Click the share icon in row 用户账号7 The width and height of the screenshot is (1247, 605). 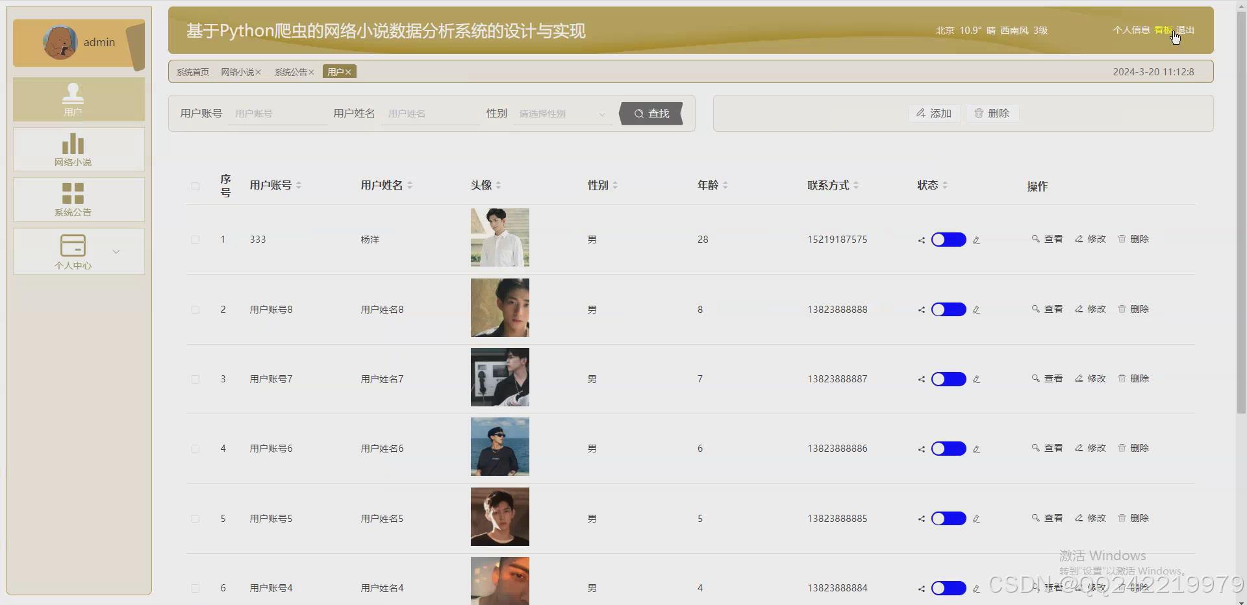click(x=921, y=379)
